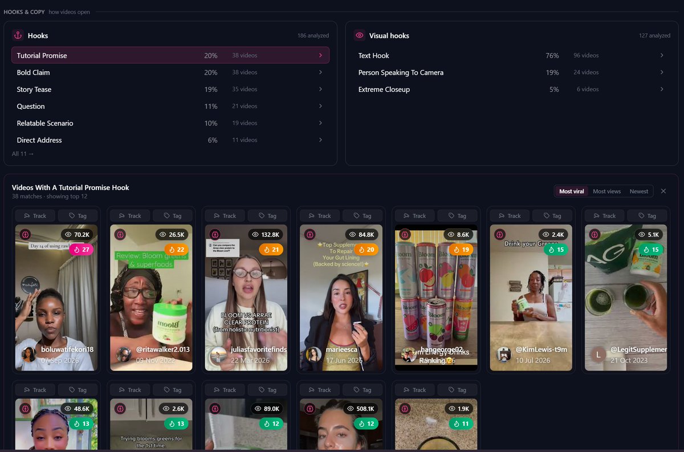The height and width of the screenshot is (452, 684).
Task: Expand the Tutorial Promise hook row chevron
Action: click(x=320, y=55)
